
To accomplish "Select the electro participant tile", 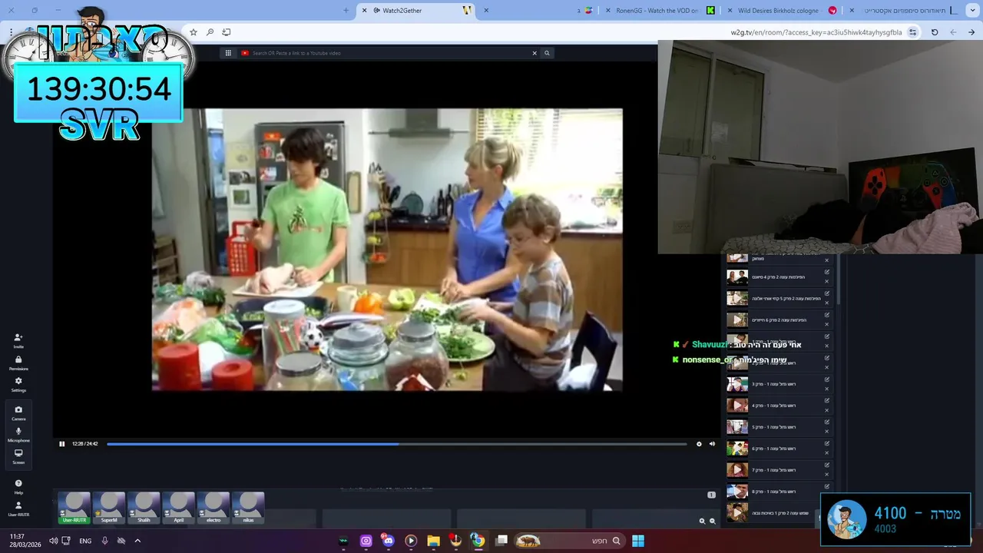I will point(213,508).
